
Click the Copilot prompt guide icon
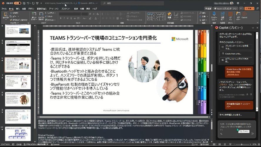click(221, 134)
